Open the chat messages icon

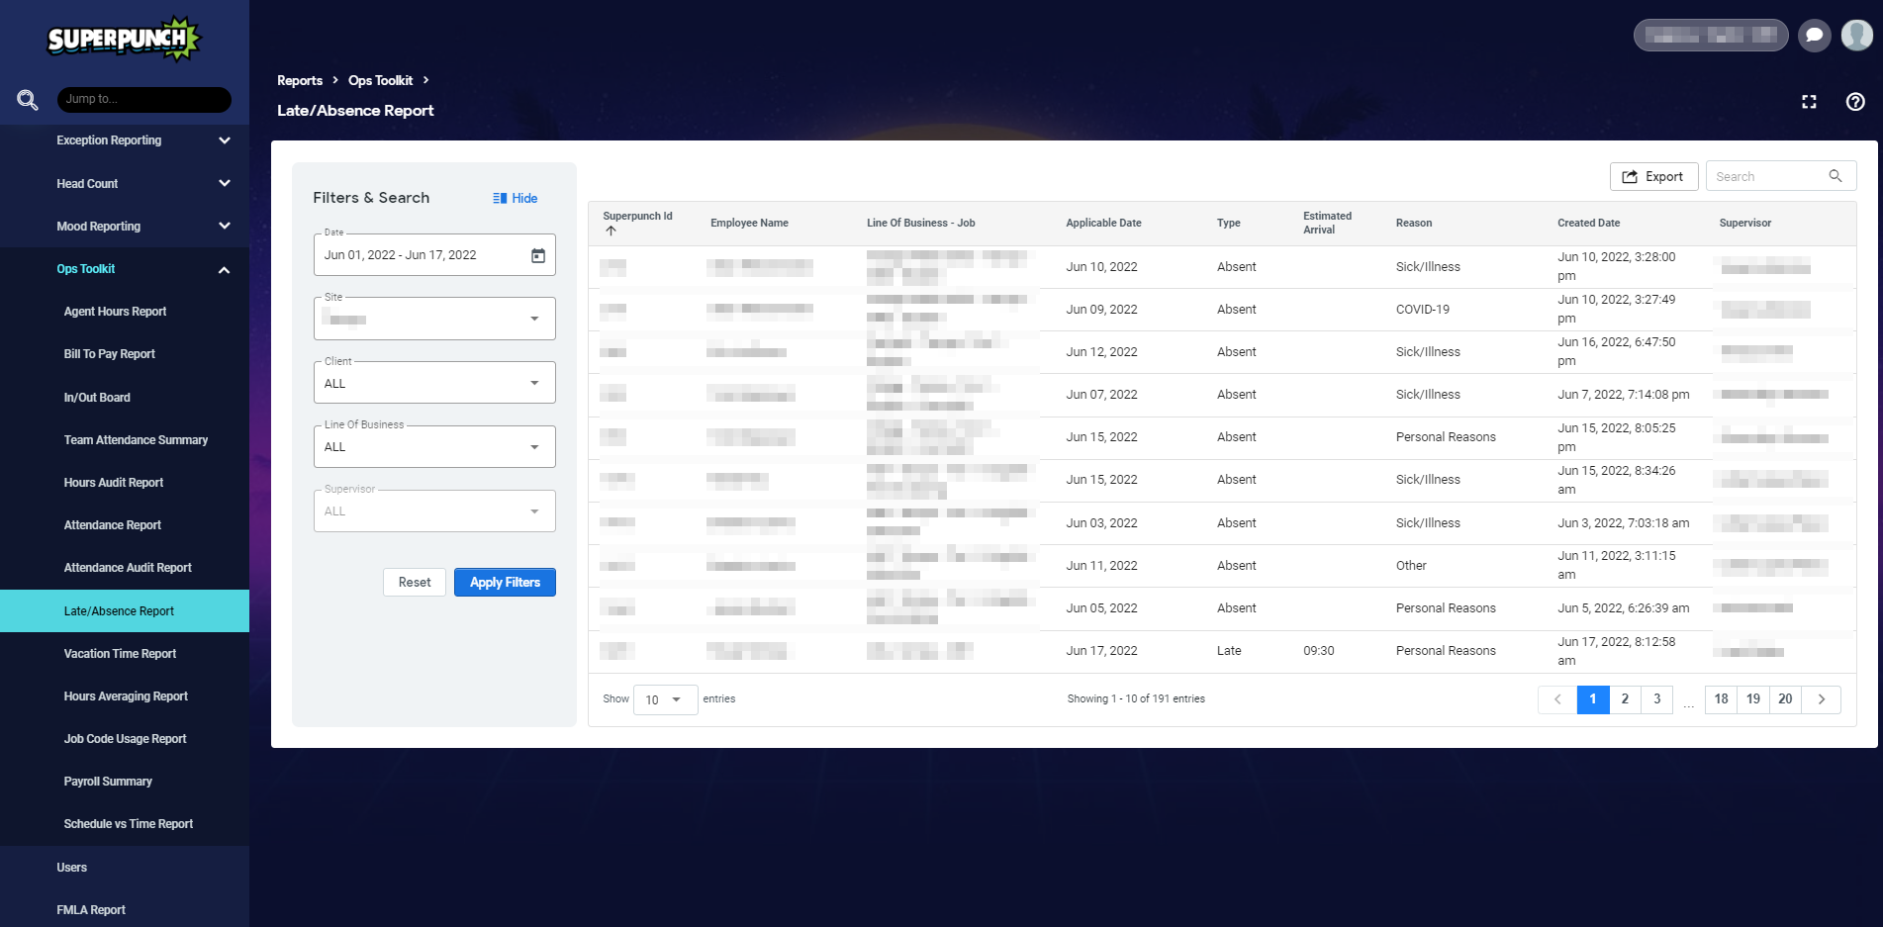point(1814,35)
